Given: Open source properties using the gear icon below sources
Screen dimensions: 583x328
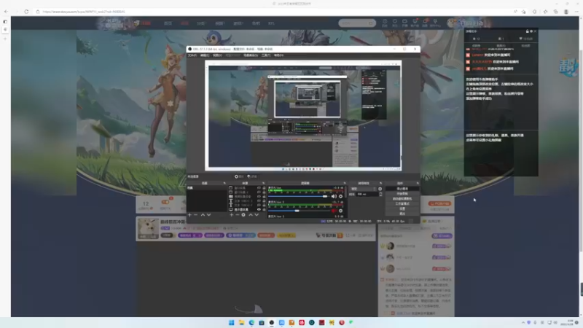Looking at the screenshot, I should 243,215.
